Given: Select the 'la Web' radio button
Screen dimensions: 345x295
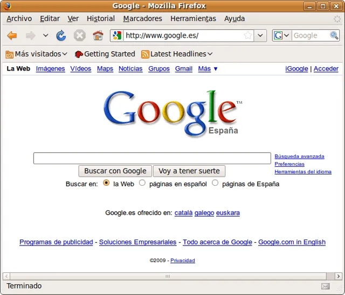Looking at the screenshot, I should 106,182.
